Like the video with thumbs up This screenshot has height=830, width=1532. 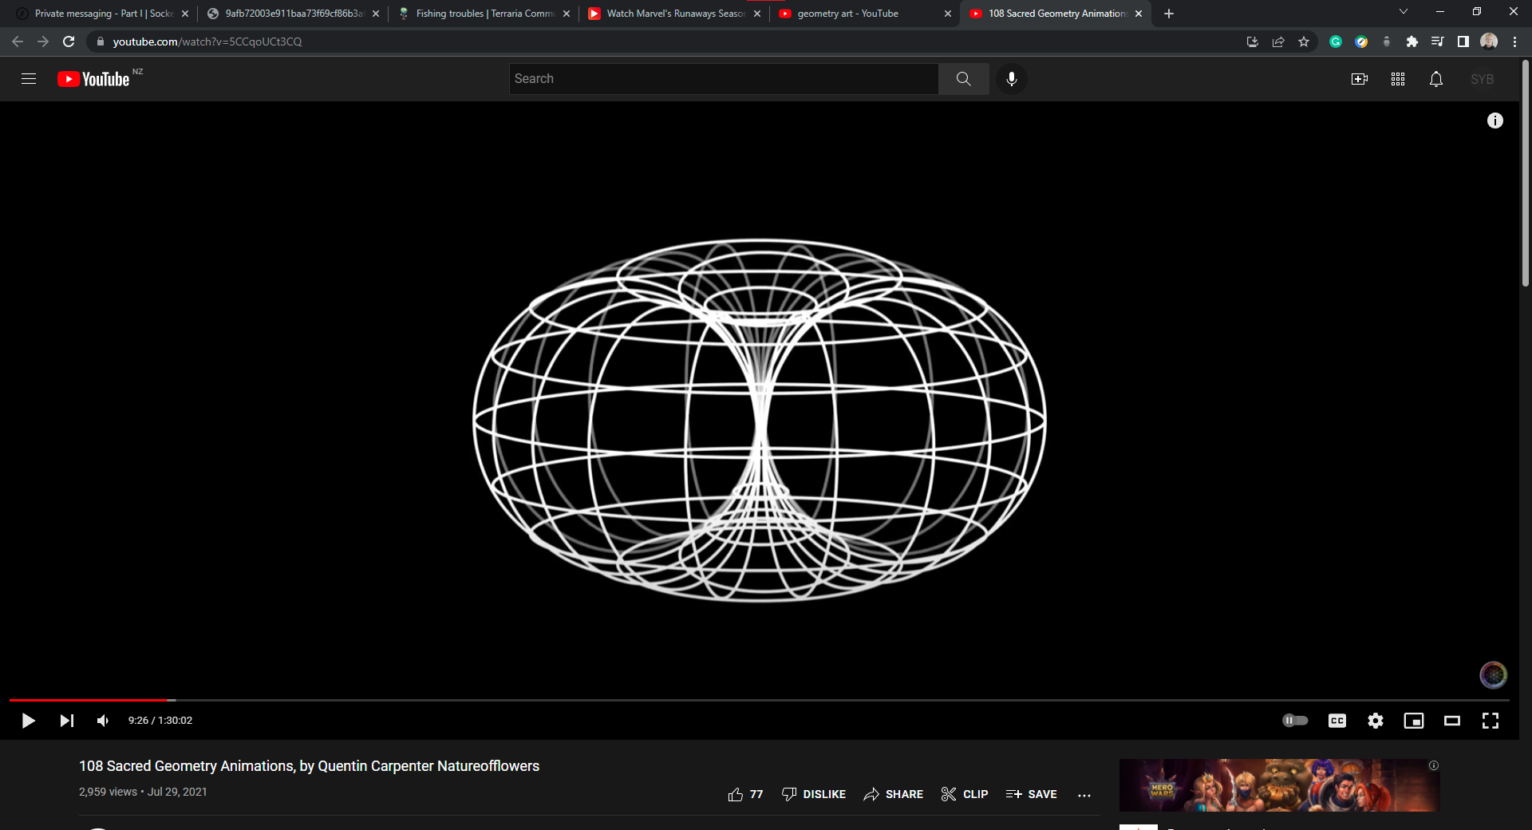coord(736,794)
